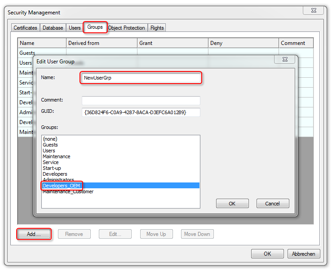Screen dimensions: 332x271
Task: Close the Edit User Group dialog
Action: tap(285, 59)
